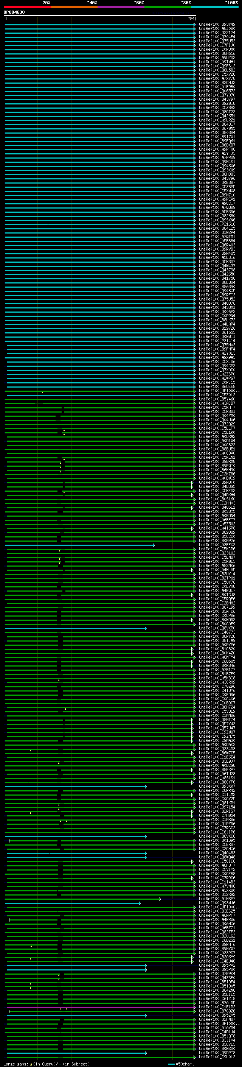The width and height of the screenshot is (242, 1067).
Task: Open hit UniRef100_Q93Y49
Action: (x=217, y=25)
